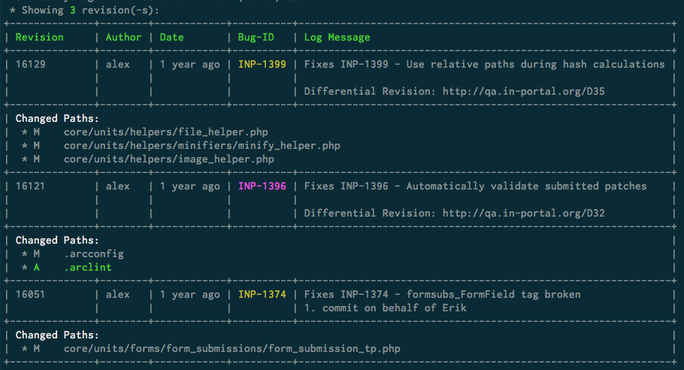
Task: Click revision number 16129
Action: point(31,64)
